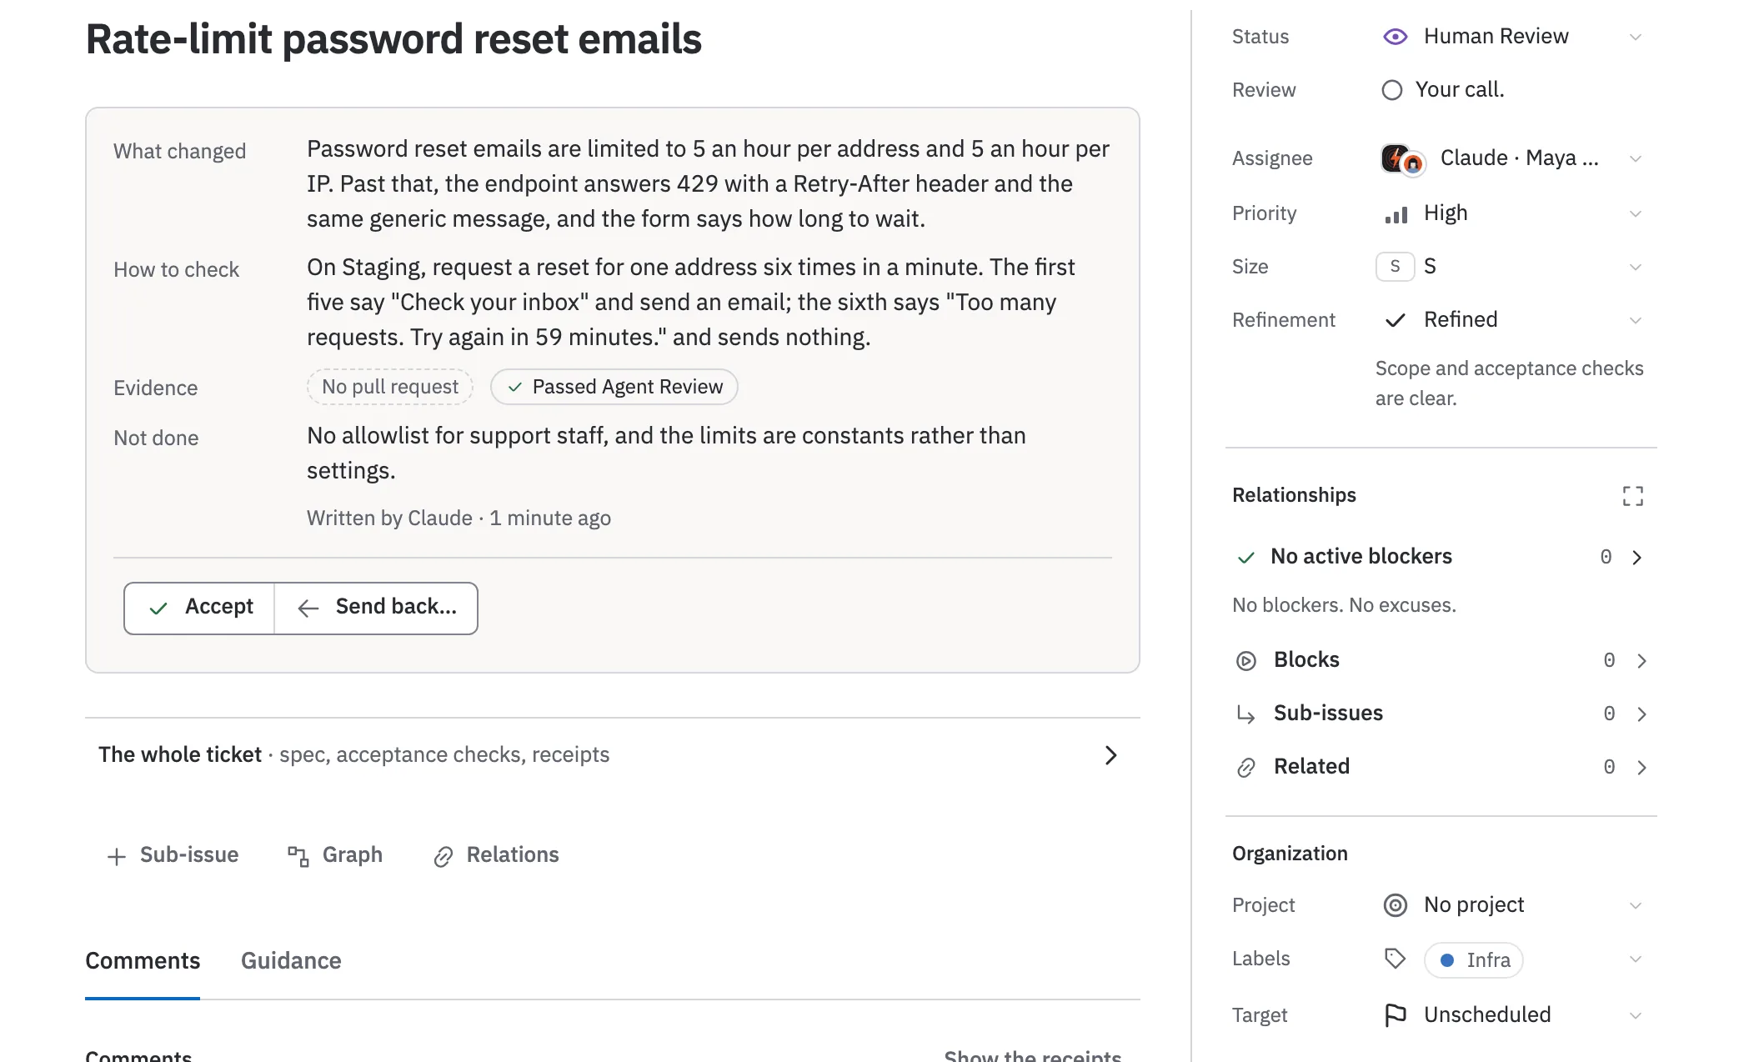Click the Graph icon next to Graph
The height and width of the screenshot is (1062, 1744).
[x=298, y=856]
